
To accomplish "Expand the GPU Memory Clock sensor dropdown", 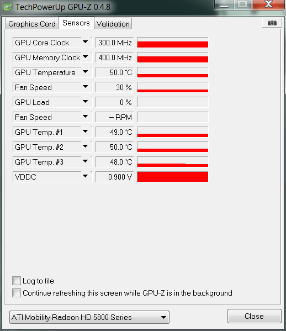I will (85, 57).
